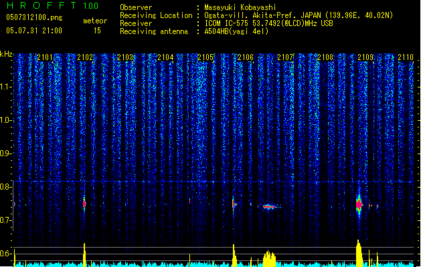Viewport: 421px width, 267px height.
Task: Click the broad yellow power hump before 2107
Action: click(269, 259)
